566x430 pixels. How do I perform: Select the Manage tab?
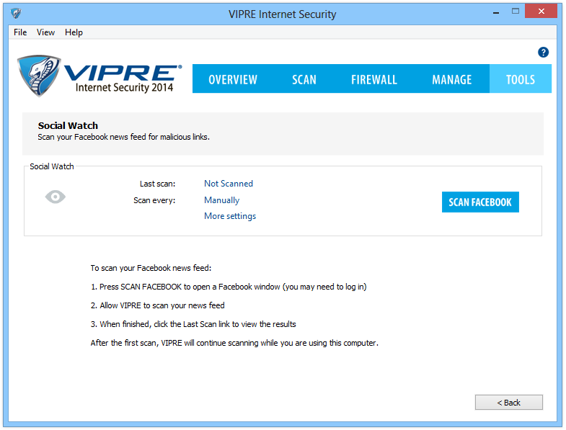pyautogui.click(x=452, y=79)
